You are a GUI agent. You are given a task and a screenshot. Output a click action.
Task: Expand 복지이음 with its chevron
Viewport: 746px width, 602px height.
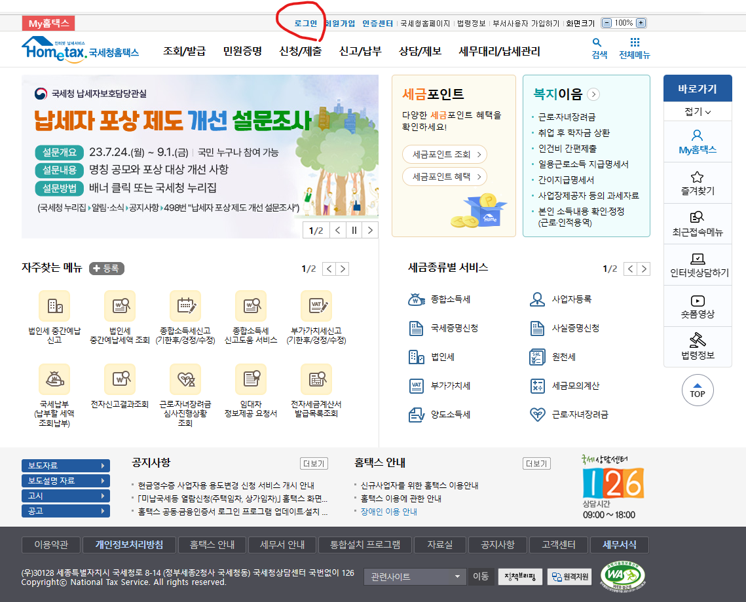coord(593,94)
